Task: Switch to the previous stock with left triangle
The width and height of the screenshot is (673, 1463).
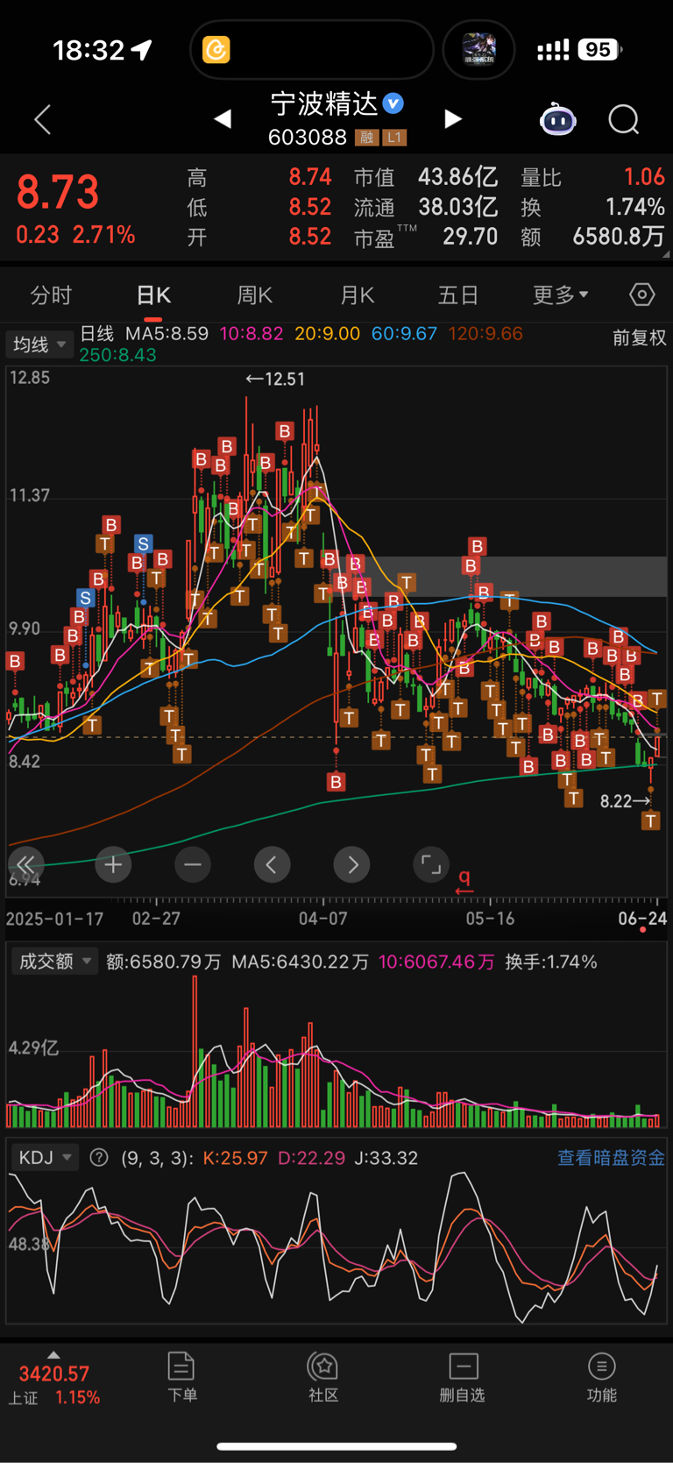Action: [223, 118]
